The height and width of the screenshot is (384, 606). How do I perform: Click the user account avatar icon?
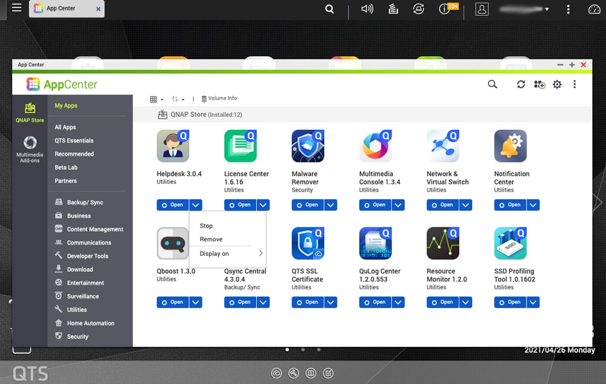[x=482, y=9]
